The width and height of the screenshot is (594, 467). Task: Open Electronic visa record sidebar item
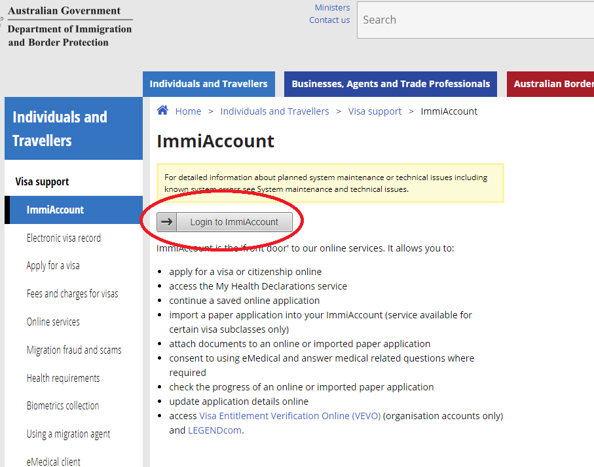tap(64, 238)
